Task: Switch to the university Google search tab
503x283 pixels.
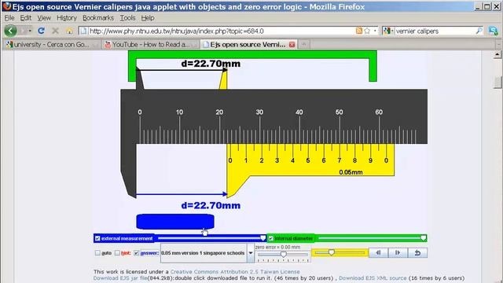Action: 52,45
